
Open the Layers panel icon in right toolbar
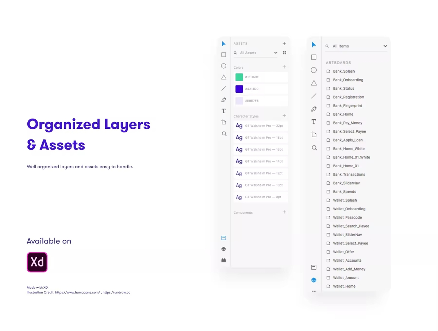pos(314,280)
